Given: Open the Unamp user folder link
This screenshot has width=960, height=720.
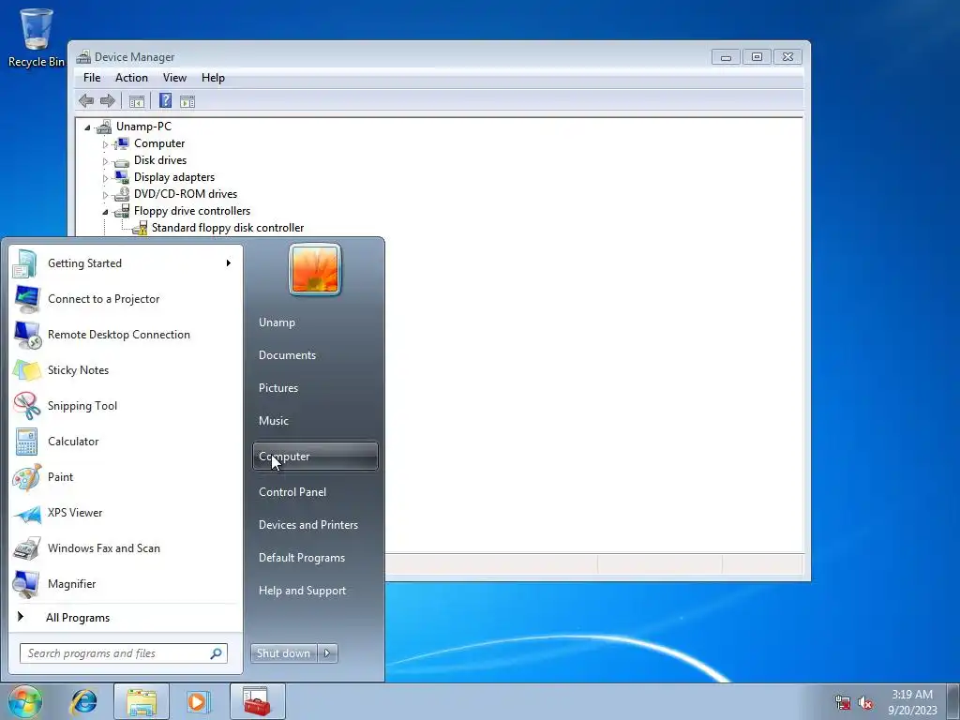Looking at the screenshot, I should (x=315, y=322).
